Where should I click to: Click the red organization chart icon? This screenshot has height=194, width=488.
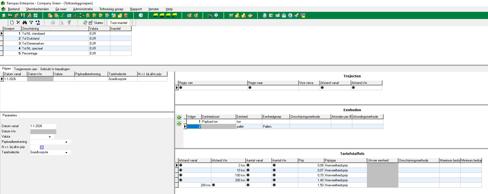[76, 15]
